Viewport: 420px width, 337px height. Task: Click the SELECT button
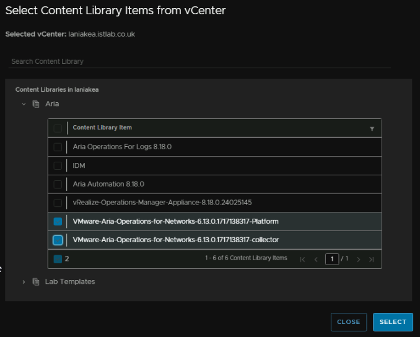[x=393, y=322]
